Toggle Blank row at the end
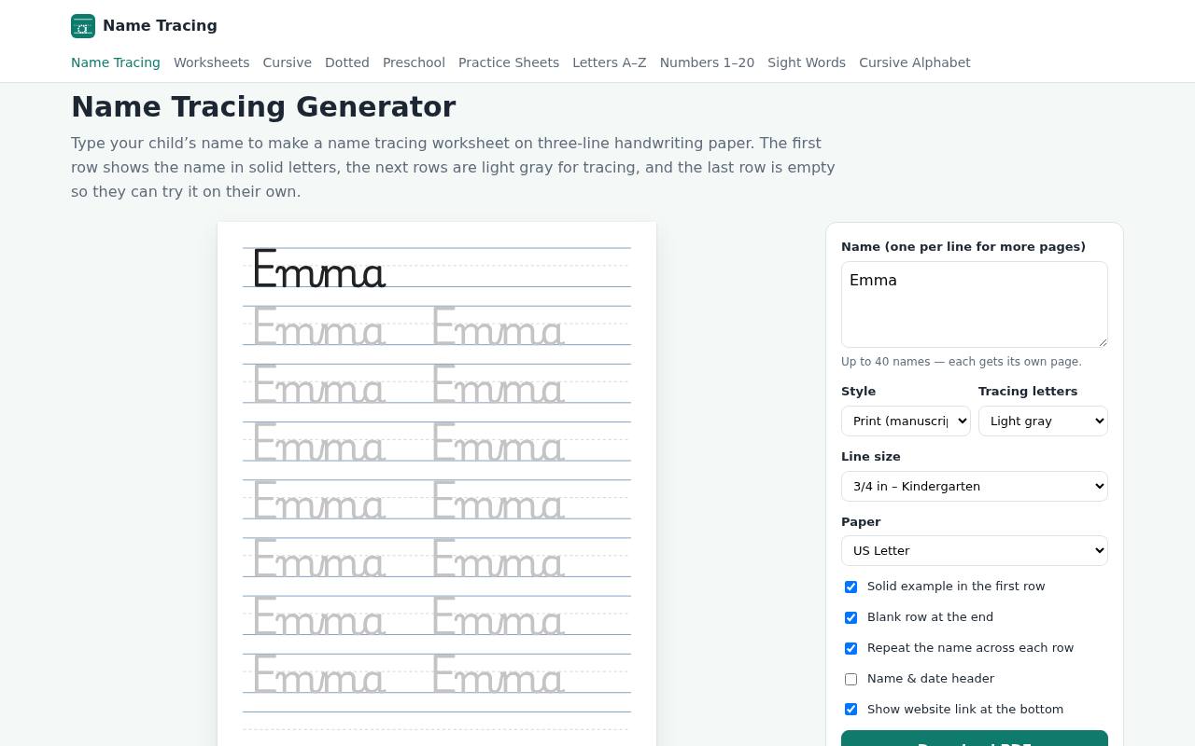1195x746 pixels. pyautogui.click(x=851, y=617)
